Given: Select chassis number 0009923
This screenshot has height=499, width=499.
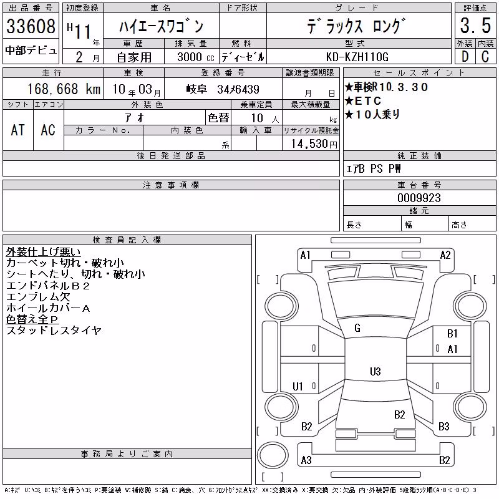Looking at the screenshot, I should pos(419,198).
